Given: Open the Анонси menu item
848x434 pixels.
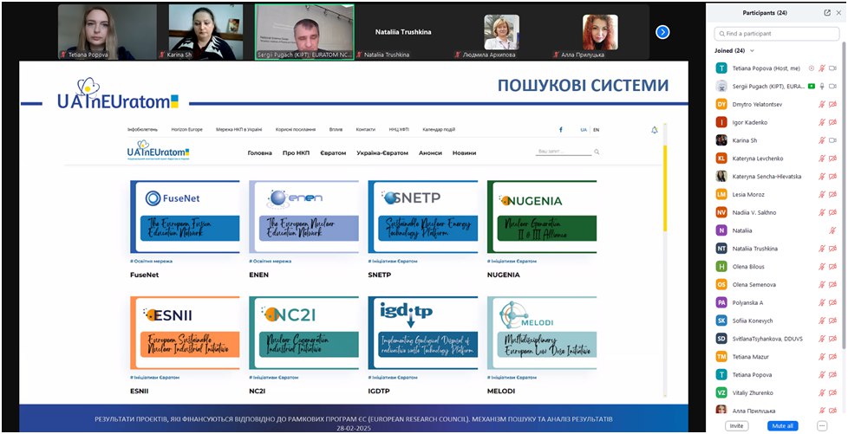Looking at the screenshot, I should [x=430, y=153].
